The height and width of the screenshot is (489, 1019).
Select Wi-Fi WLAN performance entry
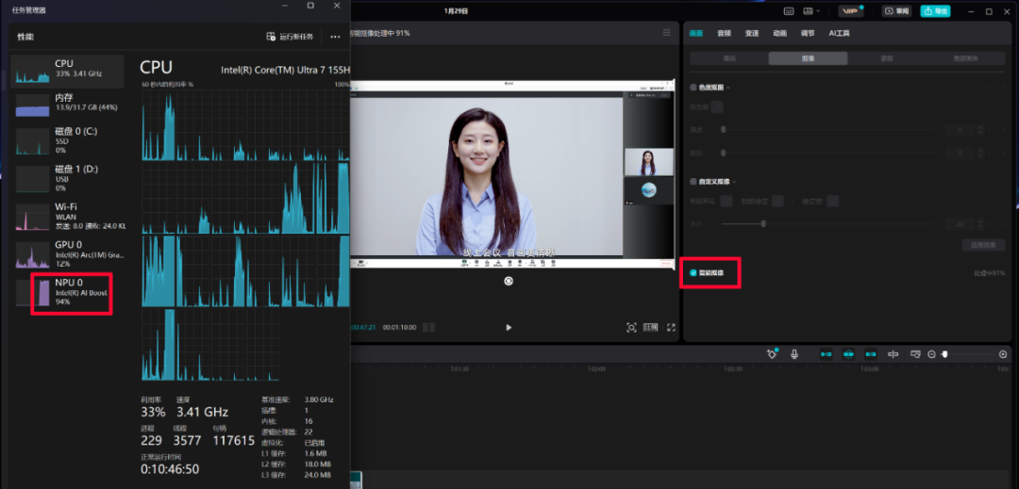[x=68, y=216]
